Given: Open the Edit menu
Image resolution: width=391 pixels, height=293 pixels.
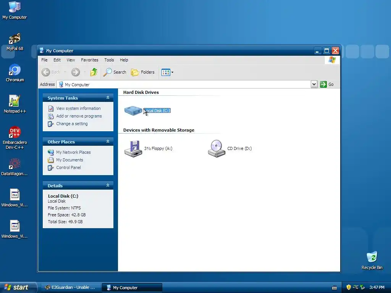Looking at the screenshot, I should click(57, 60).
